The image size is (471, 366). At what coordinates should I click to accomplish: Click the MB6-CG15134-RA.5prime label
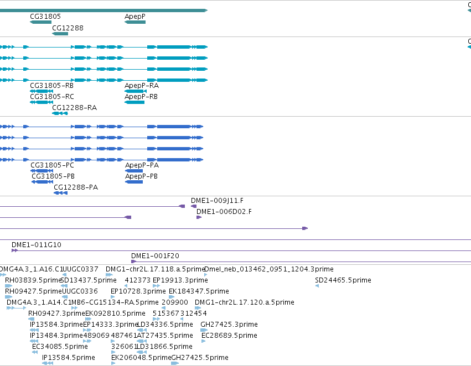pos(115,302)
